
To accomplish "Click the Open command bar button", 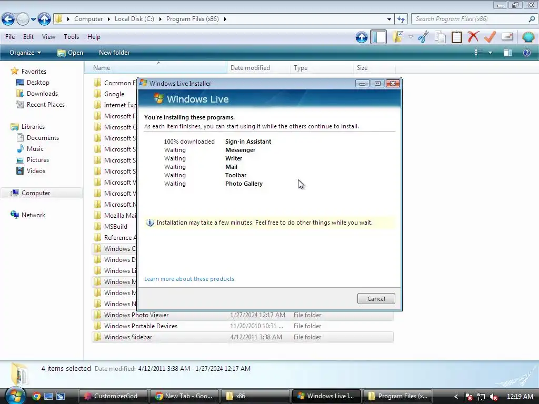I will click(x=70, y=53).
